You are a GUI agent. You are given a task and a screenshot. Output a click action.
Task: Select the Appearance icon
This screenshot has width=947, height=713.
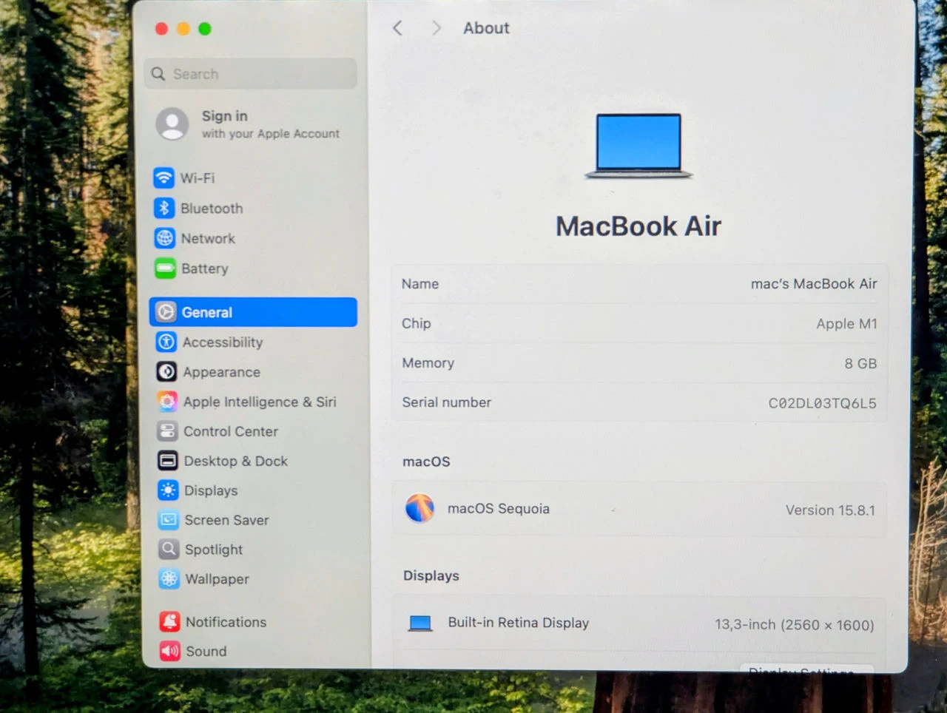[166, 371]
